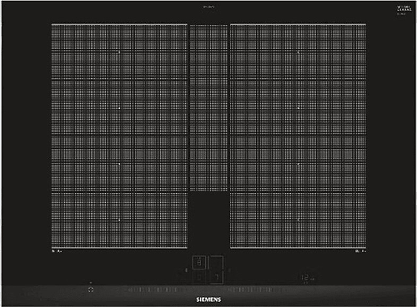
Task: Activate the top-right flex cooking zone
Action: [x=298, y=52]
